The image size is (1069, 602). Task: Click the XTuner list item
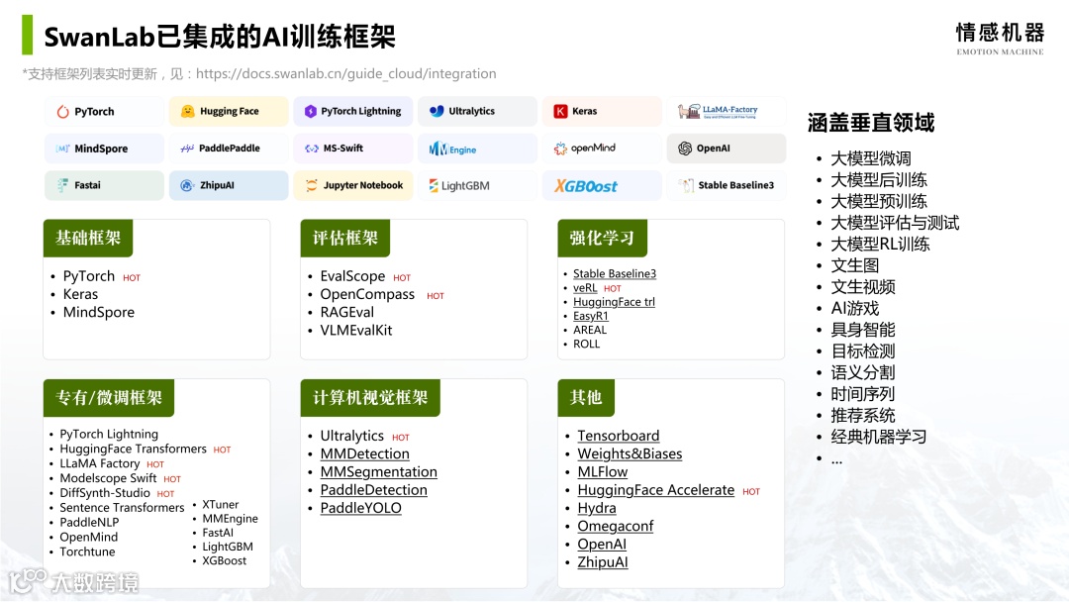pyautogui.click(x=220, y=505)
